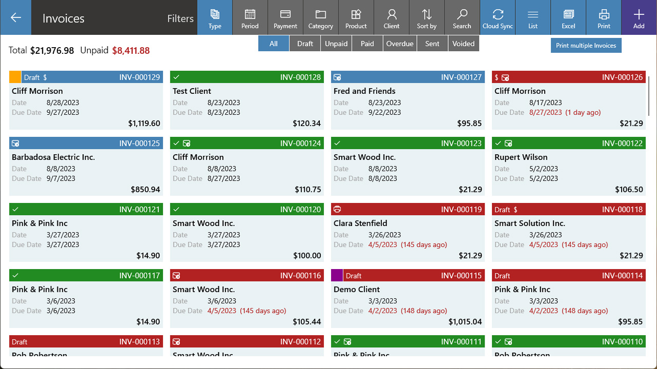The image size is (657, 369).
Task: Click invoice number INV-000113
Action: [140, 342]
